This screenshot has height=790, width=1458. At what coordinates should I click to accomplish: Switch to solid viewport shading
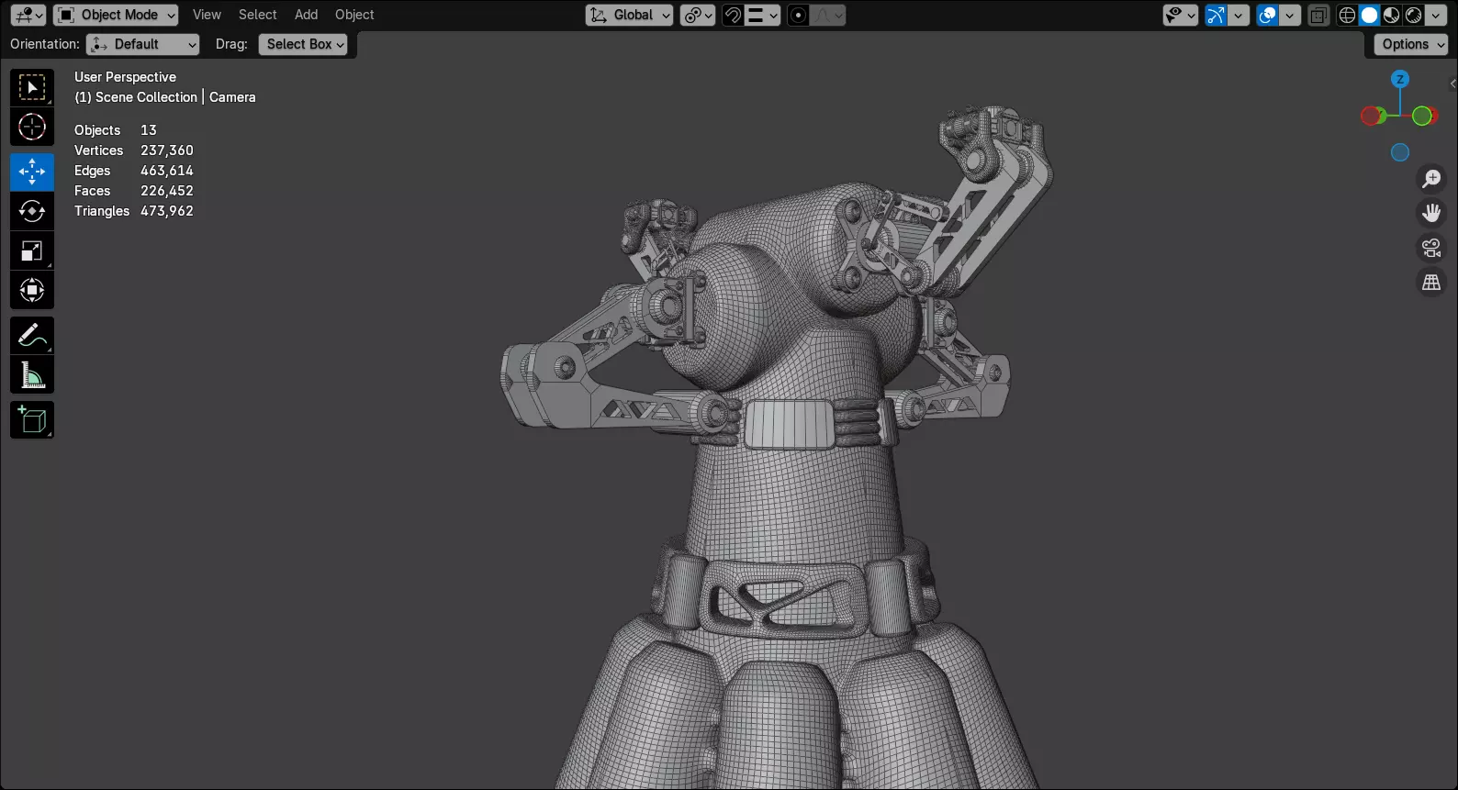click(x=1369, y=15)
